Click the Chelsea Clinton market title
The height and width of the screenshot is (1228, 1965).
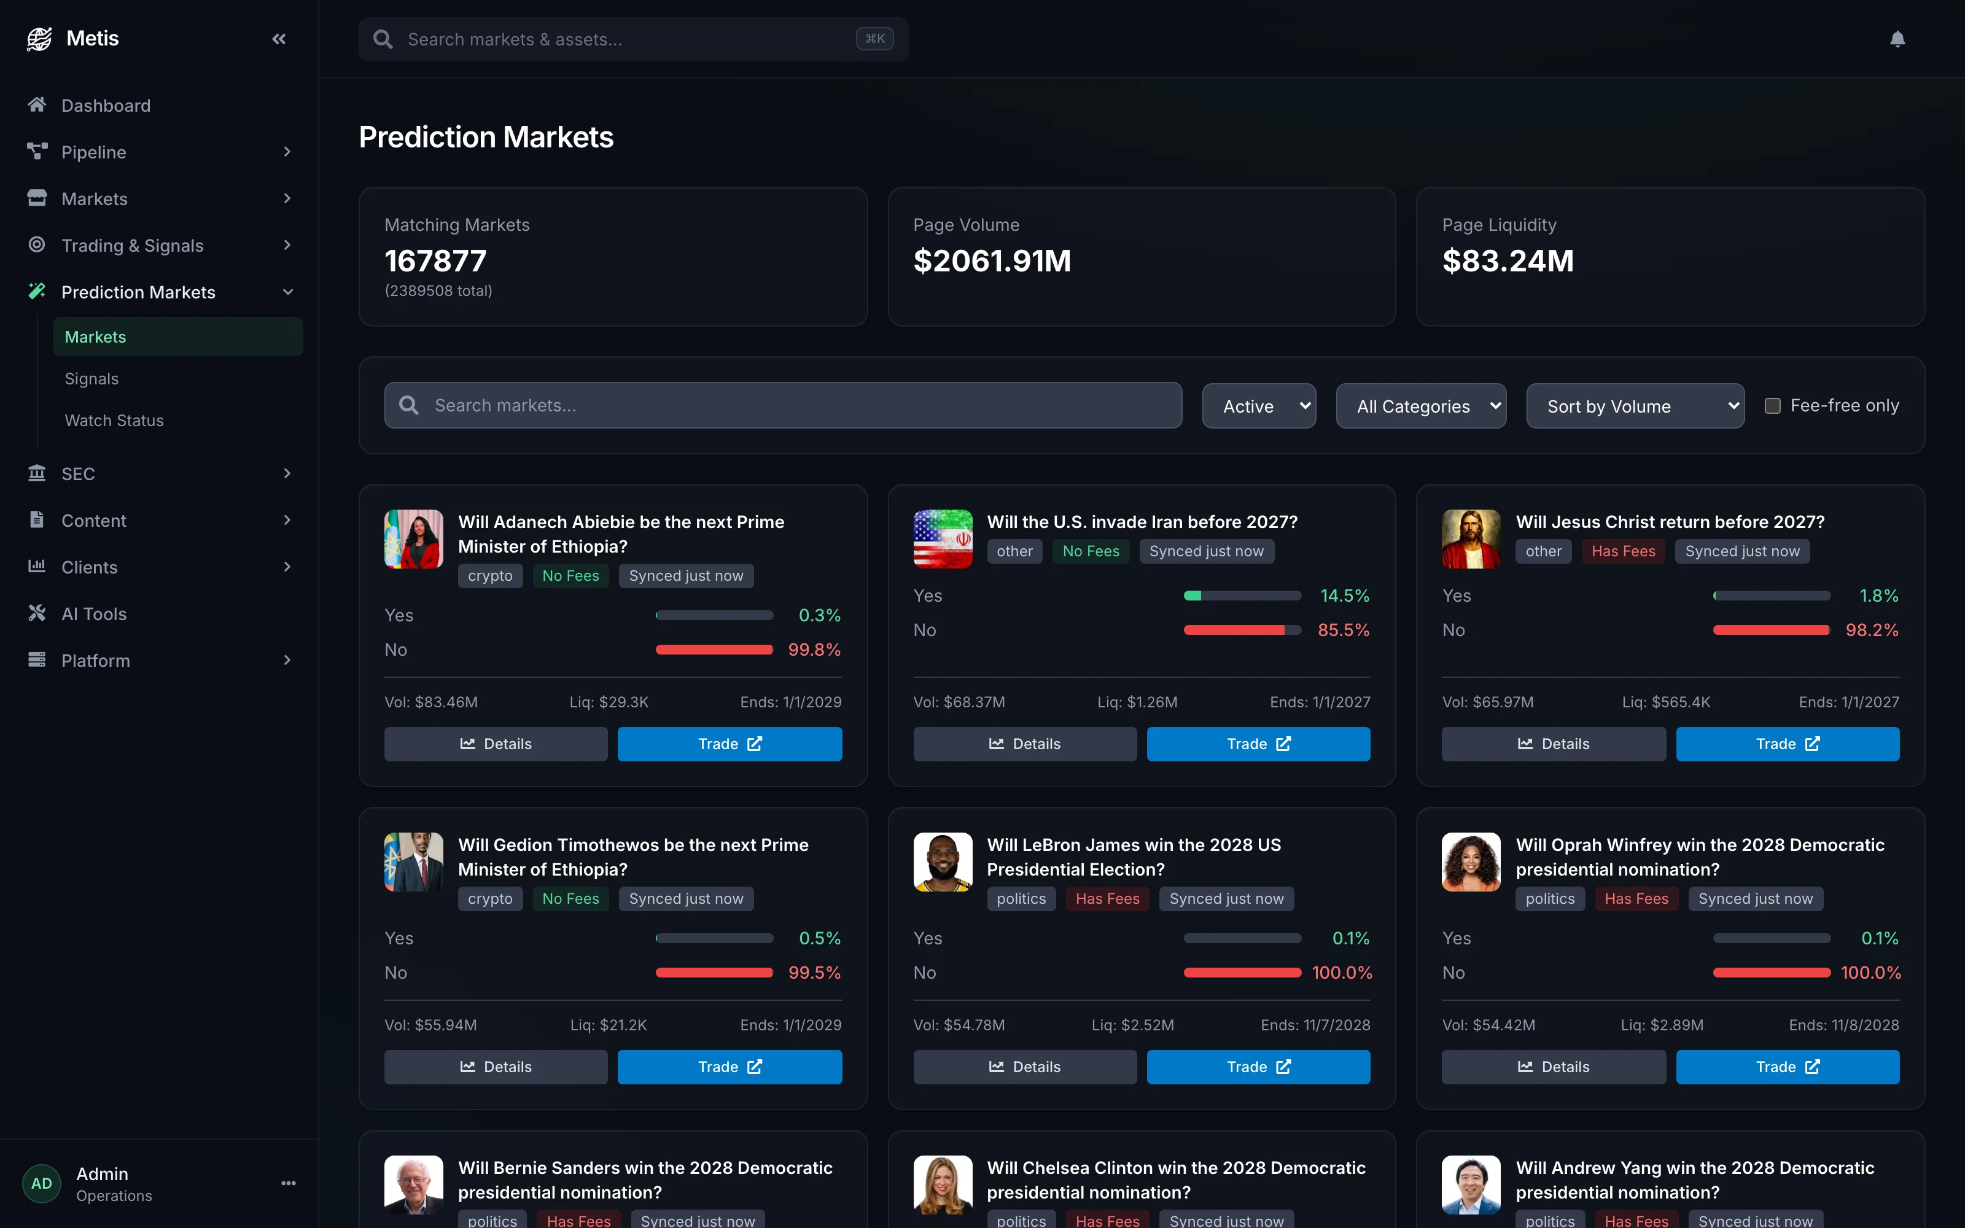[1176, 1179]
